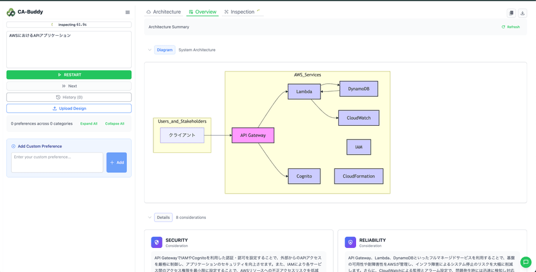Click the Security shield icon
This screenshot has width=536, height=272.
tap(156, 243)
